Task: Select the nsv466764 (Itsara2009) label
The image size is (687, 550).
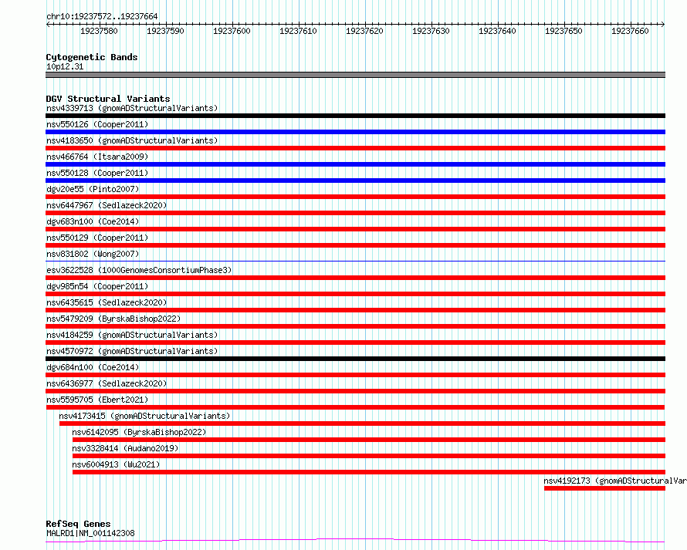Action: tap(97, 157)
